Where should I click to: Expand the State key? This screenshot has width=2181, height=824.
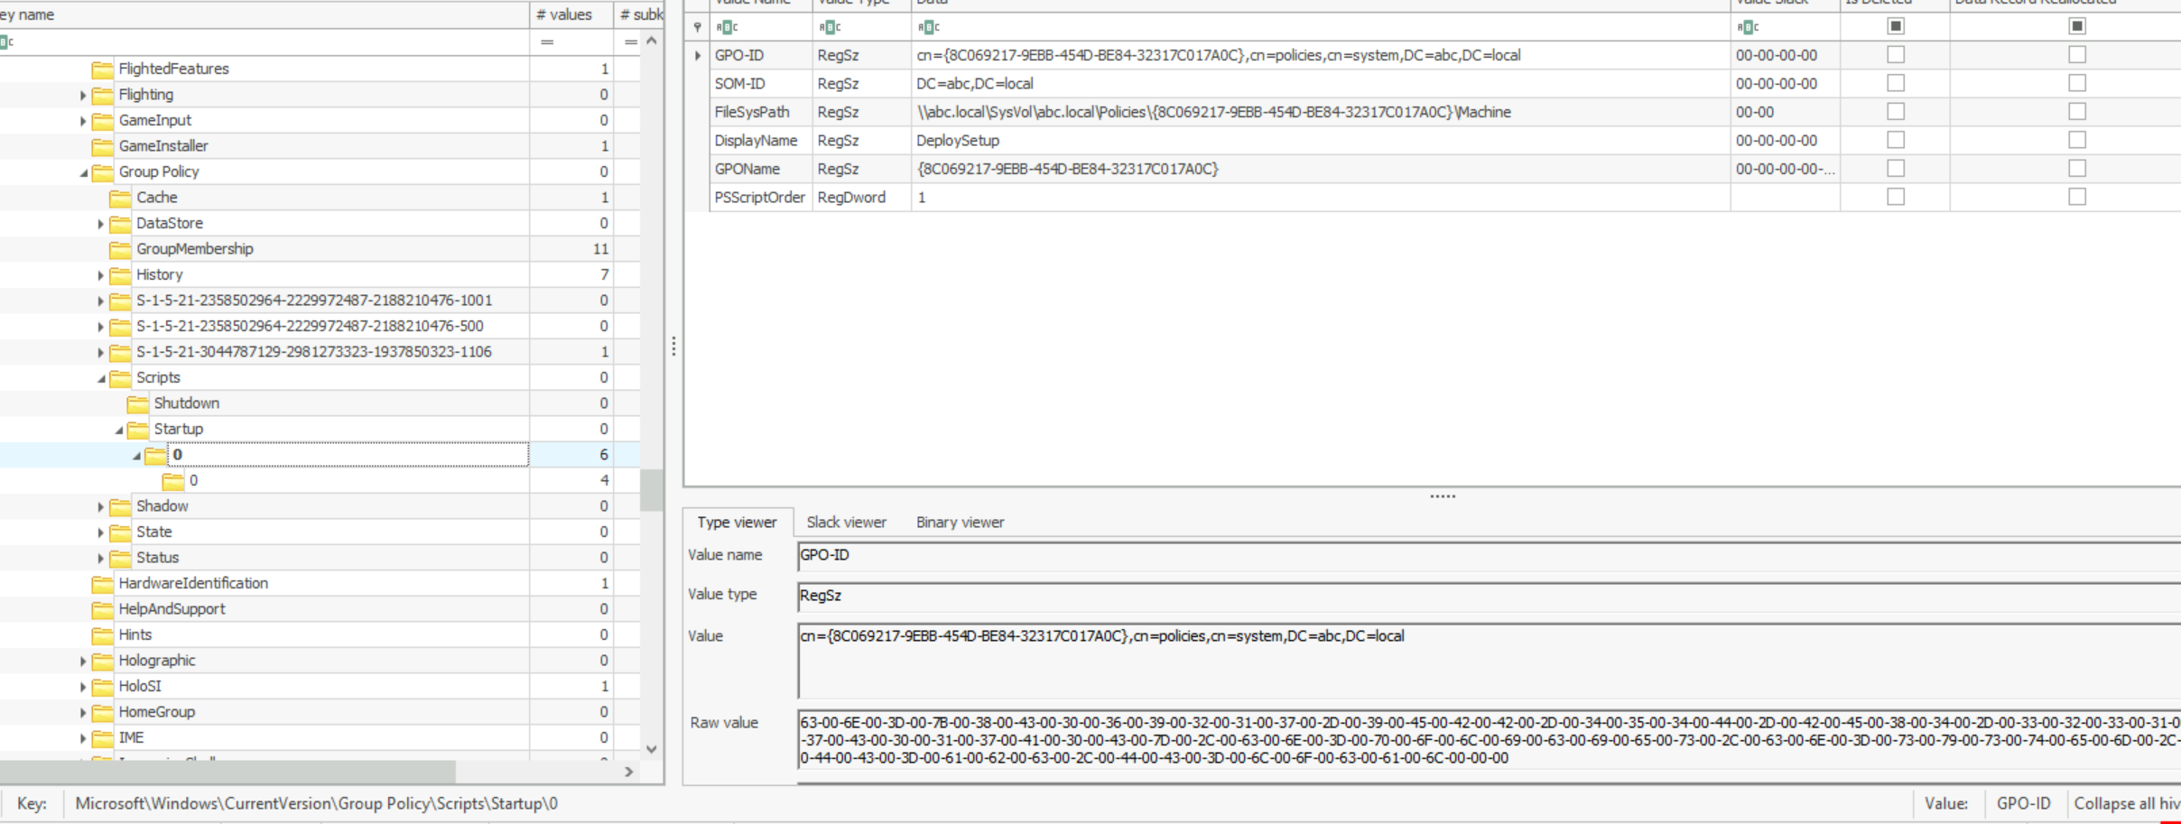click(100, 533)
